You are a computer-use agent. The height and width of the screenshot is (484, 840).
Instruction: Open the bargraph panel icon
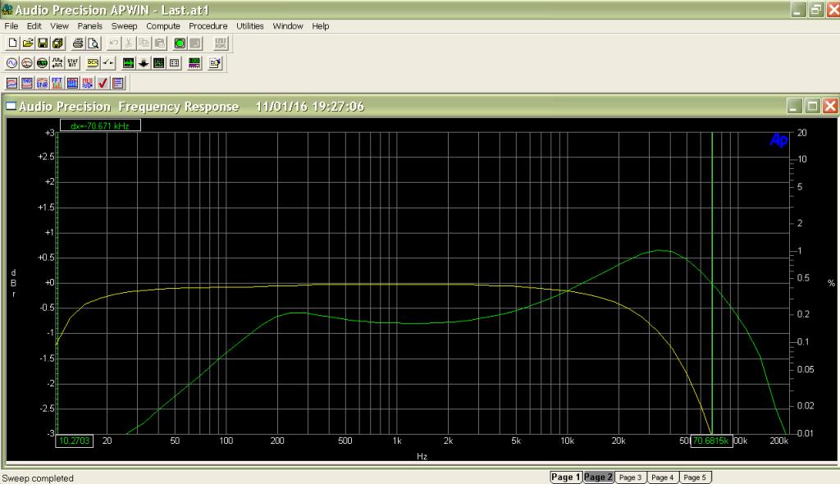(194, 63)
